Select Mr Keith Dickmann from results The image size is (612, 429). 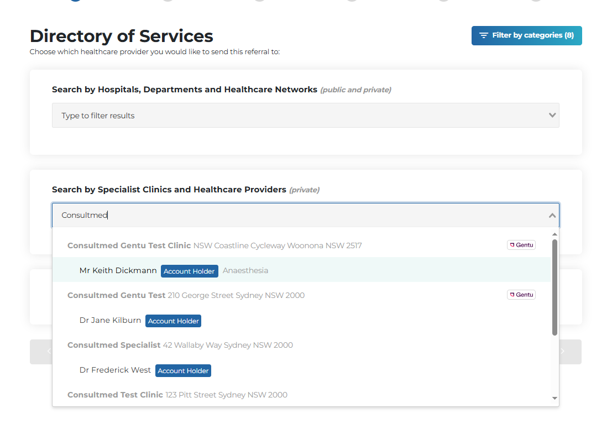pyautogui.click(x=118, y=270)
